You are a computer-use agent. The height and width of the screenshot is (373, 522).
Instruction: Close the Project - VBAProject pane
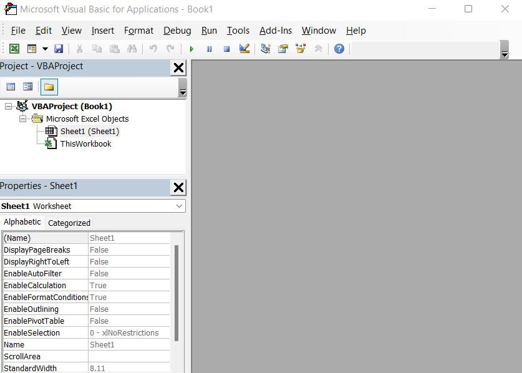point(178,68)
